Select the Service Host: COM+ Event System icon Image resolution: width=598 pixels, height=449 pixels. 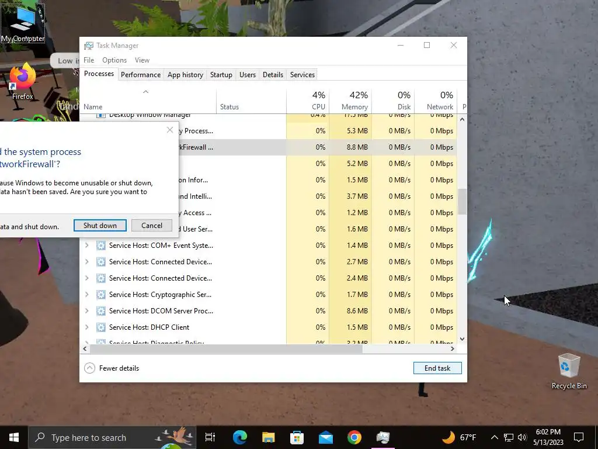coord(100,246)
